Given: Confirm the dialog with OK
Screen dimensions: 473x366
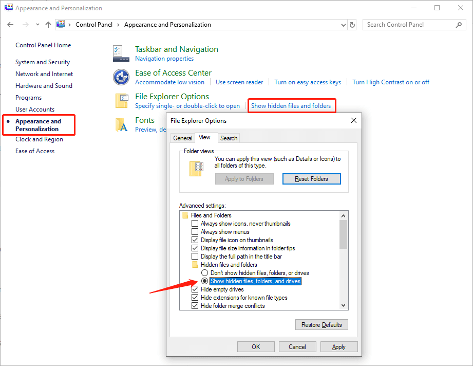Looking at the screenshot, I should pos(256,346).
